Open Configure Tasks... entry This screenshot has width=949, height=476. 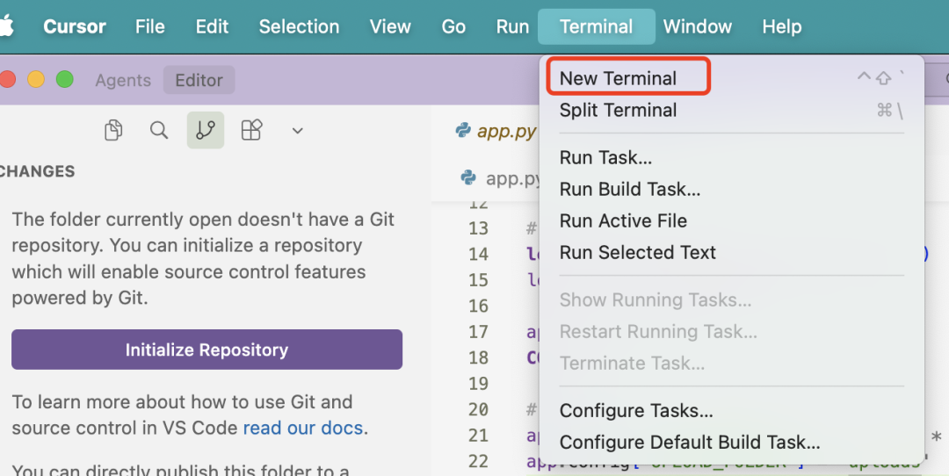635,410
